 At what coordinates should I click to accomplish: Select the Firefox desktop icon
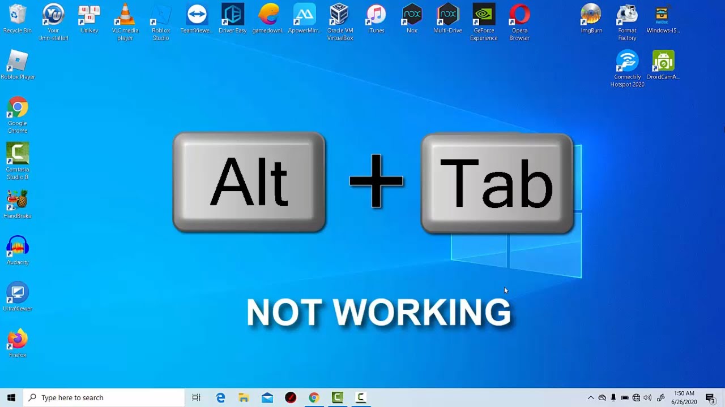point(18,340)
